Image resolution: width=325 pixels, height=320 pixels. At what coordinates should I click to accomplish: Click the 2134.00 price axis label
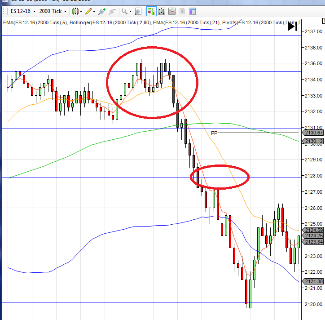point(313,80)
